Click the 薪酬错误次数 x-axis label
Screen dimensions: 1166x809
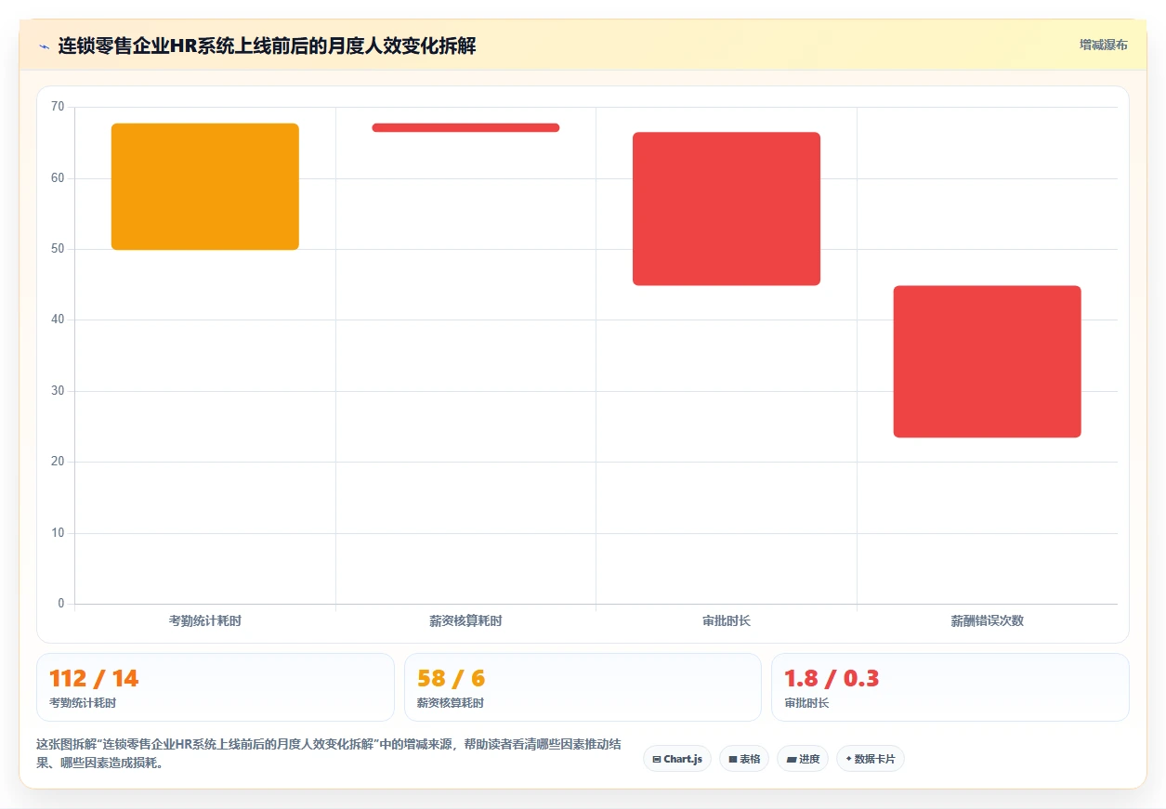click(988, 620)
